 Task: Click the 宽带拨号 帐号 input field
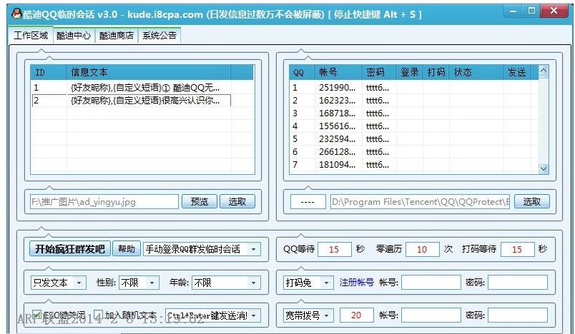coord(431,315)
